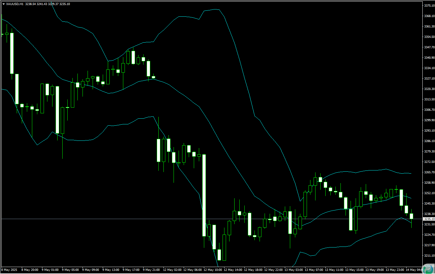Click the 3211.10 price axis label
The height and width of the screenshot is (274, 435).
(x=428, y=255)
